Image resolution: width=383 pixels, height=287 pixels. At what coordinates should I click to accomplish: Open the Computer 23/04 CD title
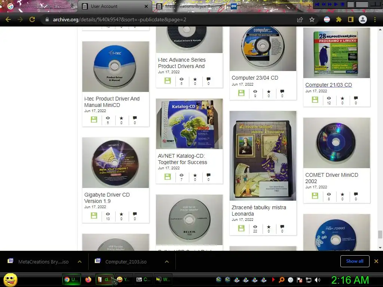tap(255, 78)
